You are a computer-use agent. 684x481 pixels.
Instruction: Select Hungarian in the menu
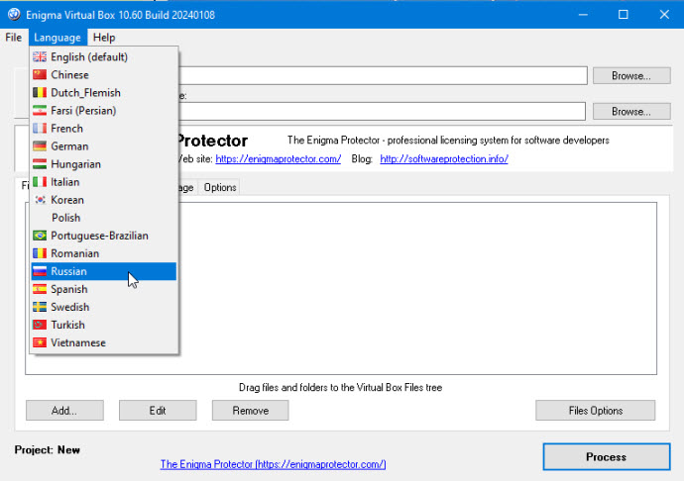[104, 164]
